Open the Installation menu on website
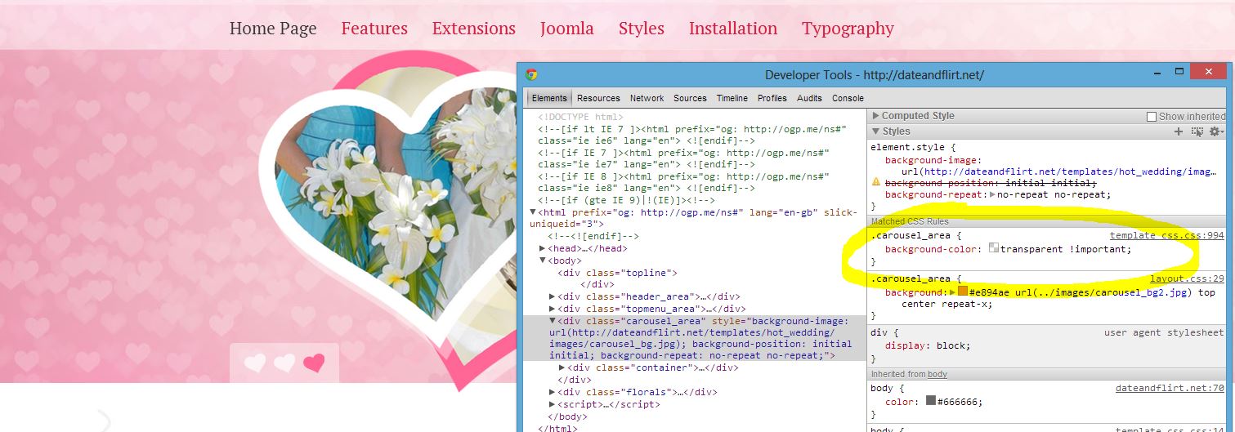Image resolution: width=1235 pixels, height=432 pixels. (733, 29)
